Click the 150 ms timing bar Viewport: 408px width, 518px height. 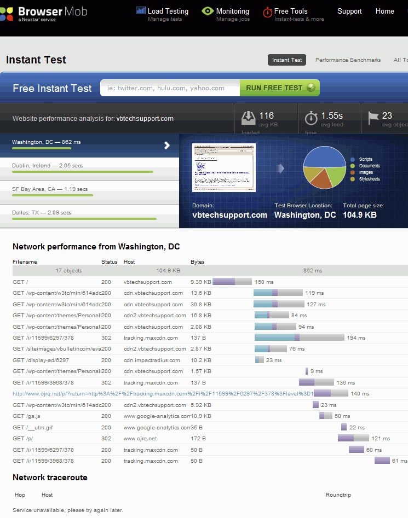(x=232, y=282)
